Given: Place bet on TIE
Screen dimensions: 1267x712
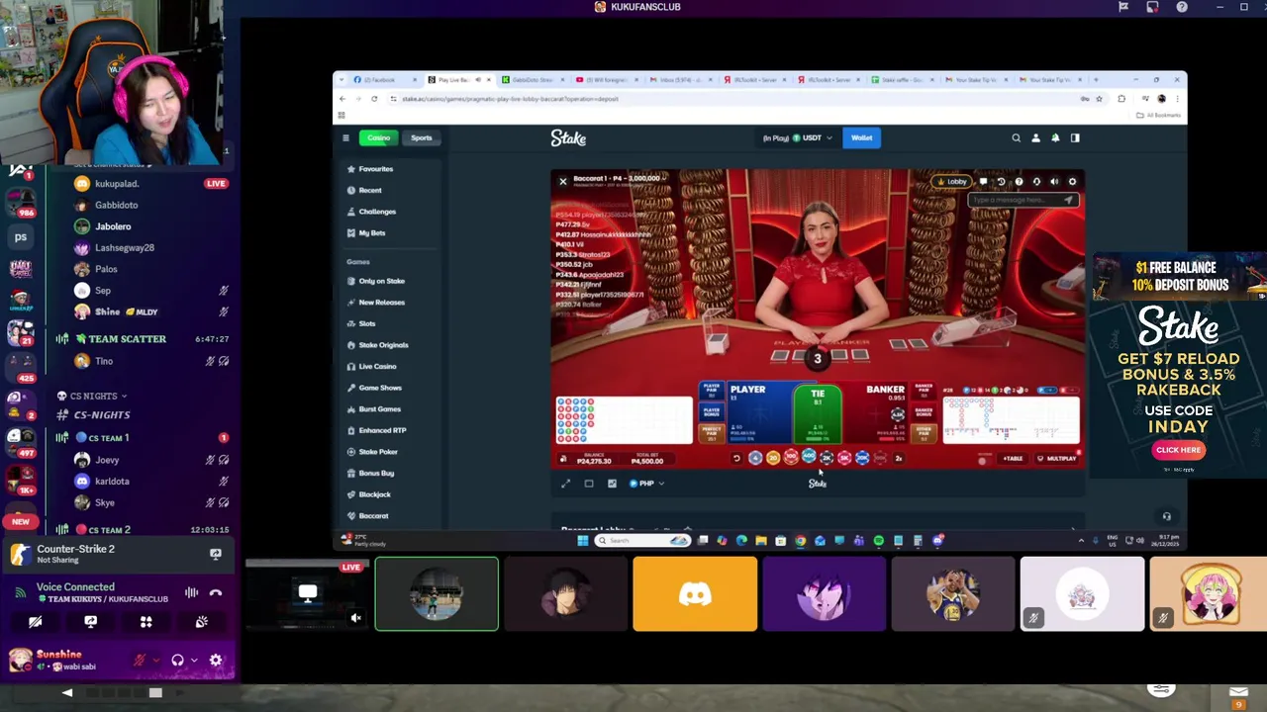Looking at the screenshot, I should (818, 412).
